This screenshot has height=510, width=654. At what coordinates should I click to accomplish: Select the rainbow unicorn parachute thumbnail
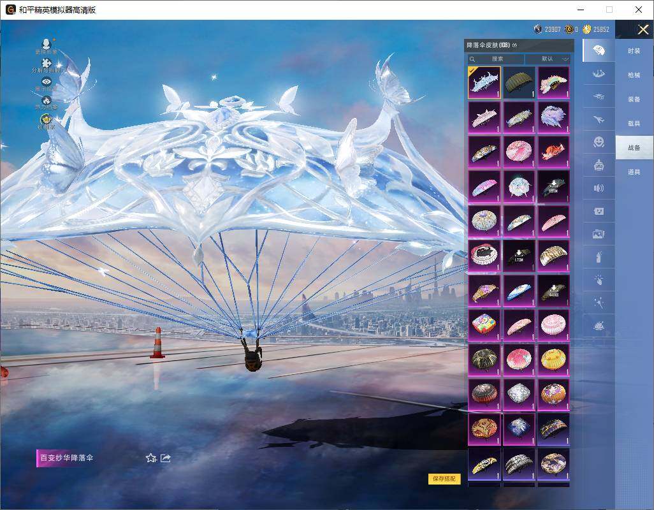pos(553,83)
